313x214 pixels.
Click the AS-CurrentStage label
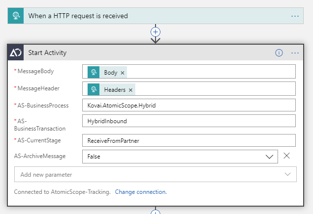(x=39, y=140)
